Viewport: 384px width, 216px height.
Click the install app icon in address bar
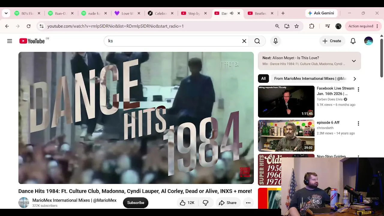[287, 26]
